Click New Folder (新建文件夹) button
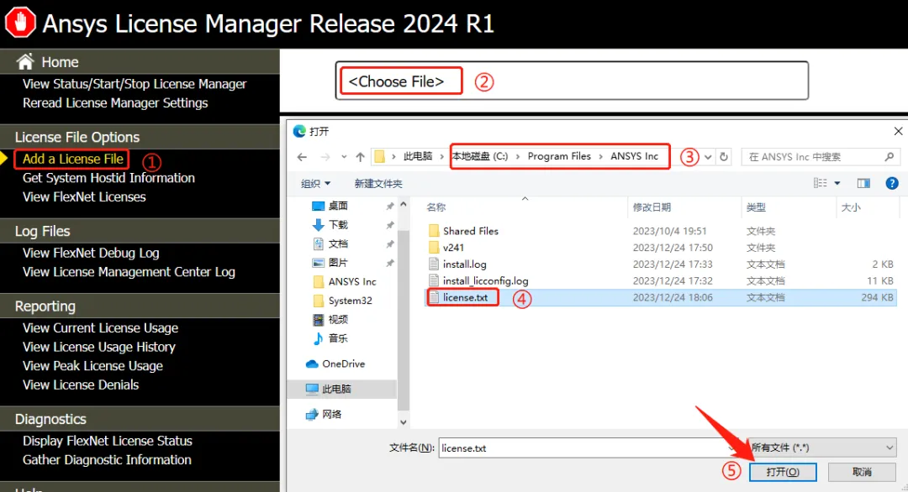The image size is (908, 492). (378, 183)
